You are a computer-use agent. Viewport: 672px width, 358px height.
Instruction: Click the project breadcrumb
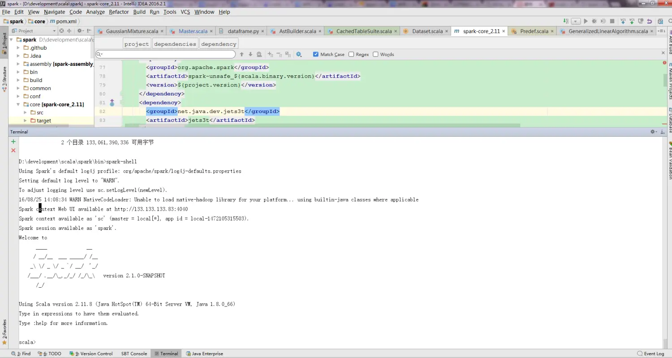(137, 44)
